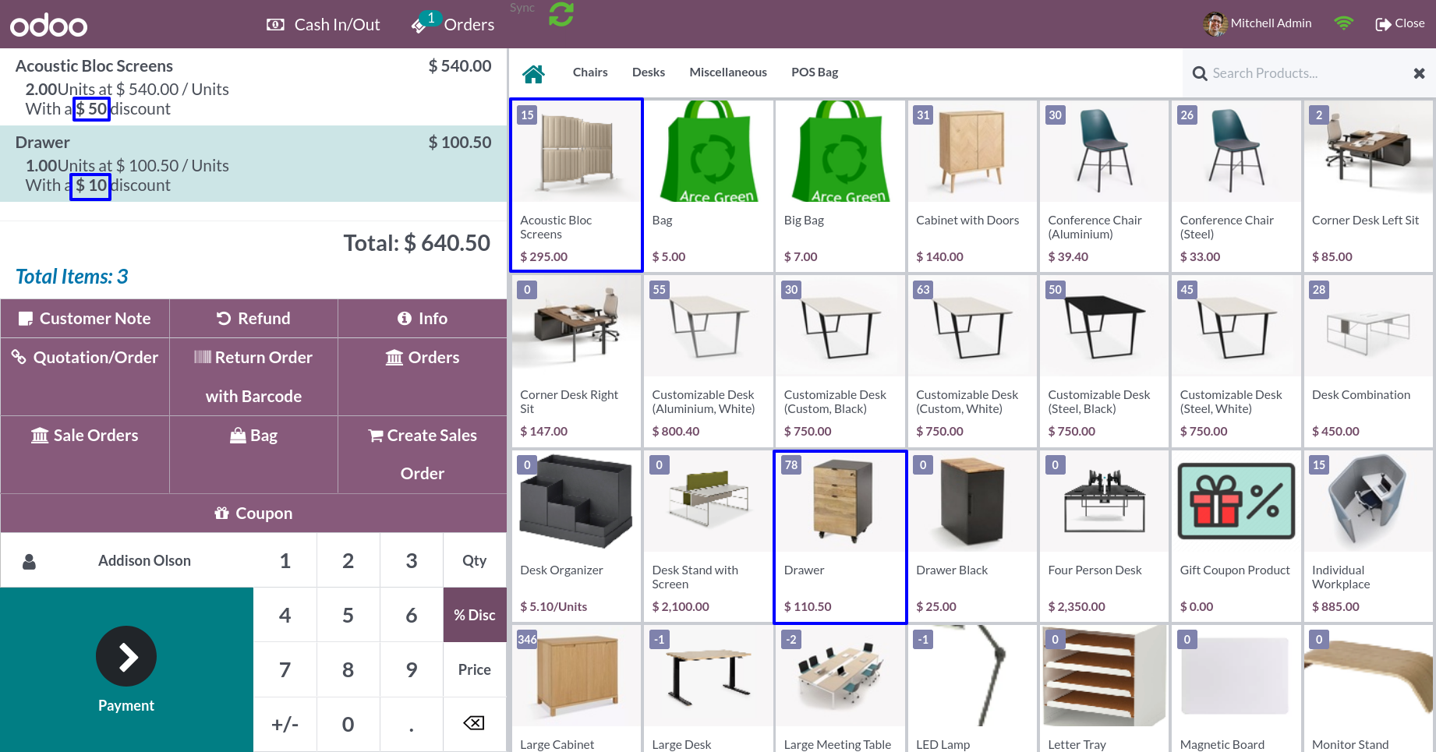This screenshot has height=752, width=1436.
Task: Add Customizable Desk (Aluminium, White)
Action: (708, 360)
